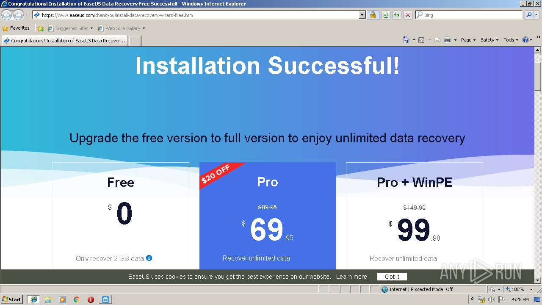Screen dimensions: 542x305
Task: Open the Favorites panel
Action: coord(16,28)
